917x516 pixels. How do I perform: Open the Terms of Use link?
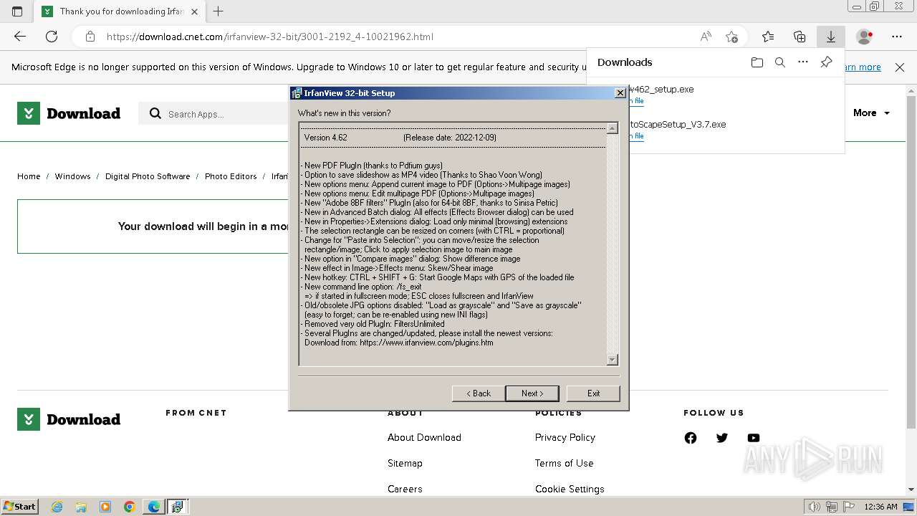564,464
